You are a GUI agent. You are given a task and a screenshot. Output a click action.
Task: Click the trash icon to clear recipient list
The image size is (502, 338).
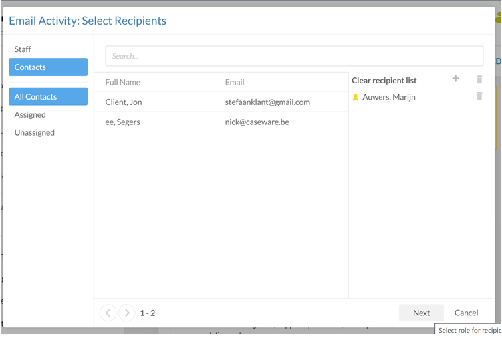pyautogui.click(x=479, y=79)
